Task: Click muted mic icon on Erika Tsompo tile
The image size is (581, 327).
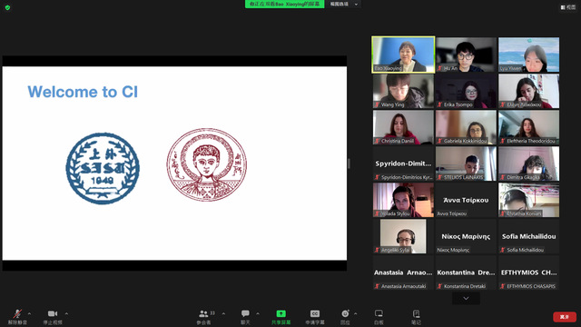Action: (x=439, y=104)
